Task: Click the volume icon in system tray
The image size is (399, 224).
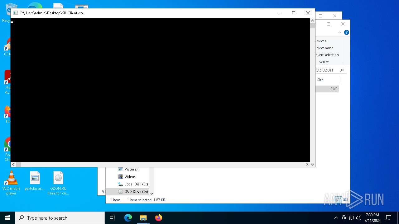Action: (359, 218)
